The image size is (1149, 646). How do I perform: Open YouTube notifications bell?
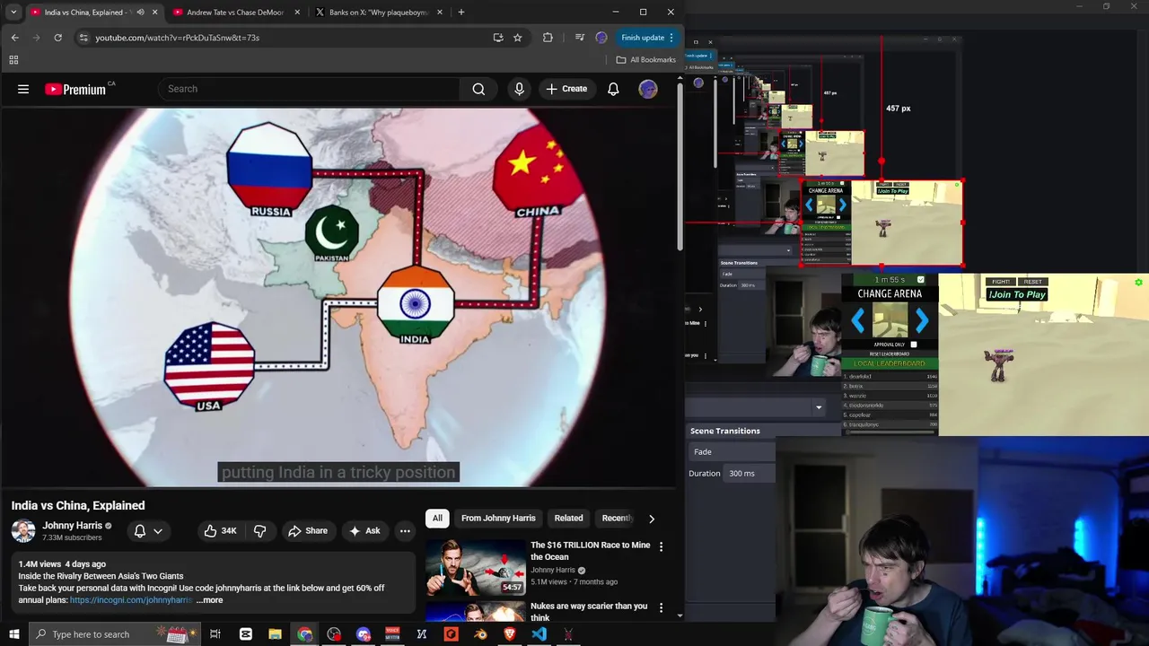coord(613,89)
